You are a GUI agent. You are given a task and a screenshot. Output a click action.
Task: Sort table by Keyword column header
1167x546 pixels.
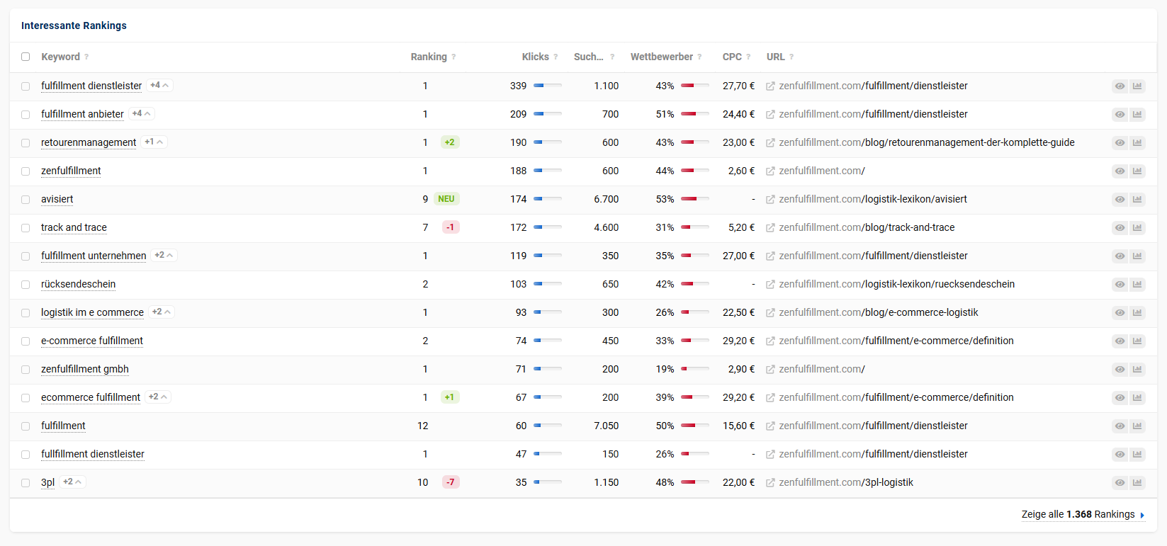(60, 57)
